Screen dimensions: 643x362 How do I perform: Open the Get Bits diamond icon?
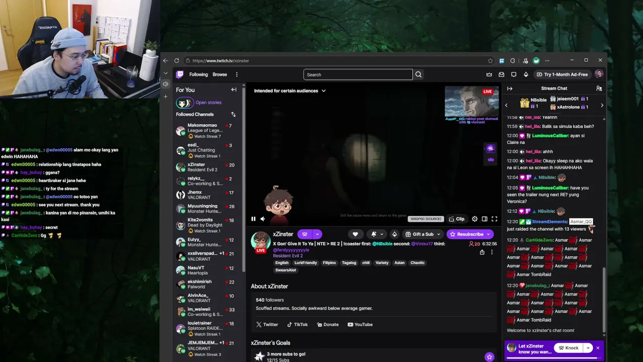pyautogui.click(x=526, y=74)
